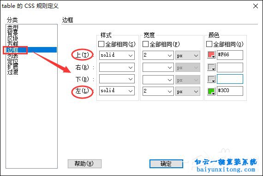This screenshot has width=263, height=176.
Task: Open the green left border color swatch
Action: pos(211,91)
